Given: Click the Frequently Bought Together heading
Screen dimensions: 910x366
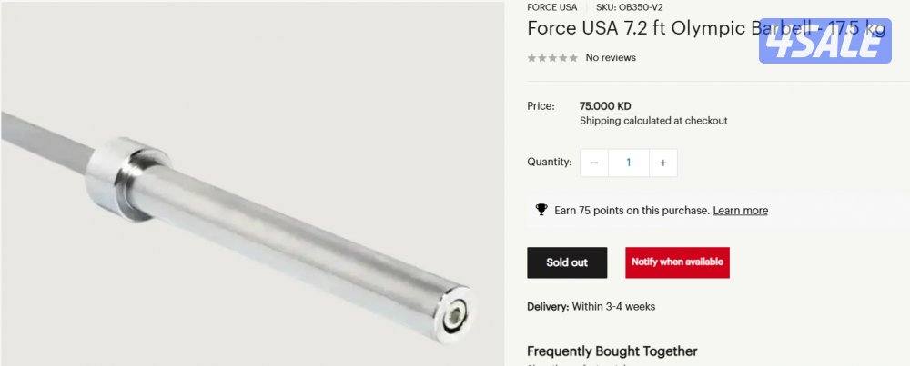Looking at the screenshot, I should coord(612,351).
